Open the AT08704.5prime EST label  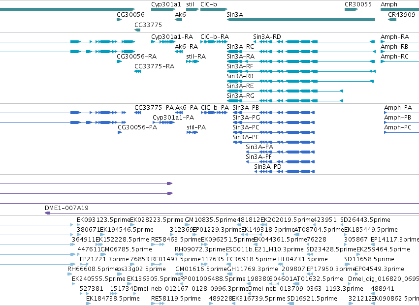click(319, 230)
